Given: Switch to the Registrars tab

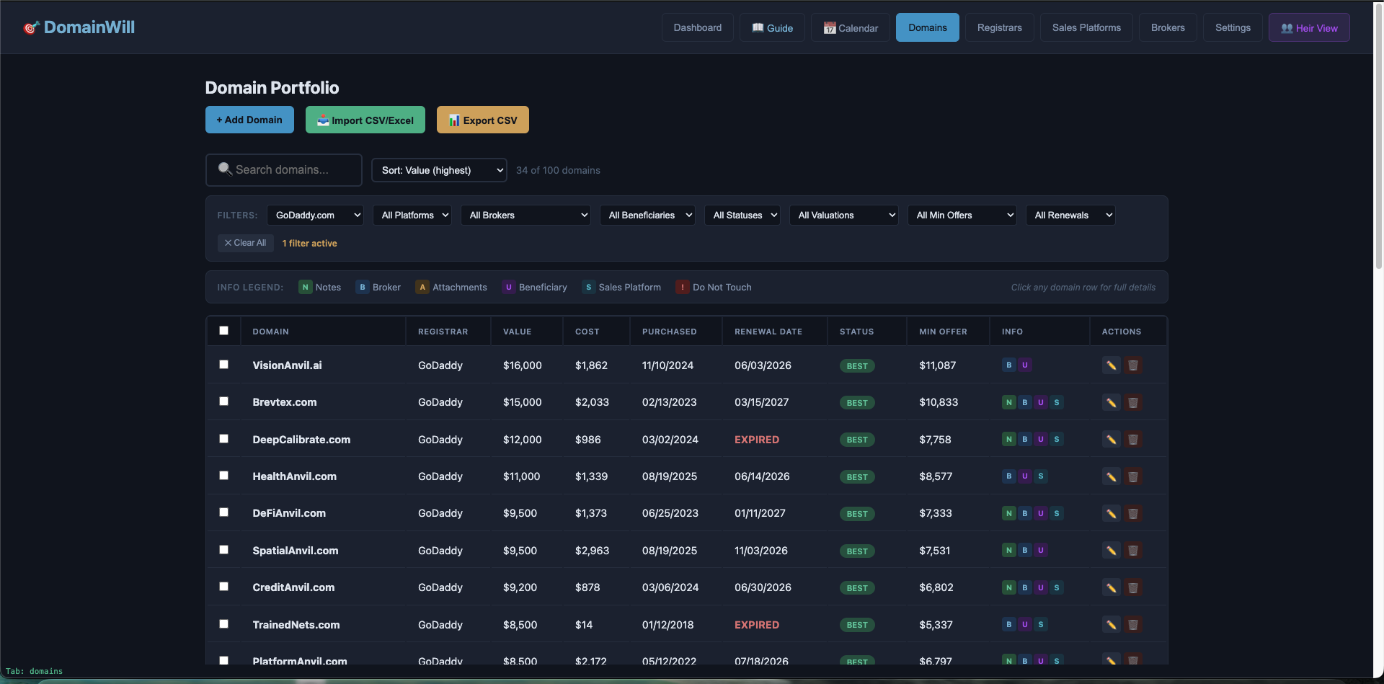Looking at the screenshot, I should pos(999,27).
